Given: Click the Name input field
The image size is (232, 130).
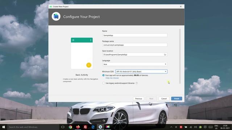Looking at the screenshot, I should pyautogui.click(x=135, y=35).
